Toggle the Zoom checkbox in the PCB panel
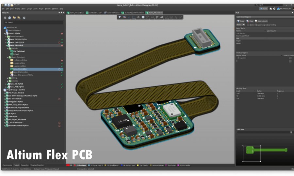Screen dimensions: 294x176 [x=256, y=25]
